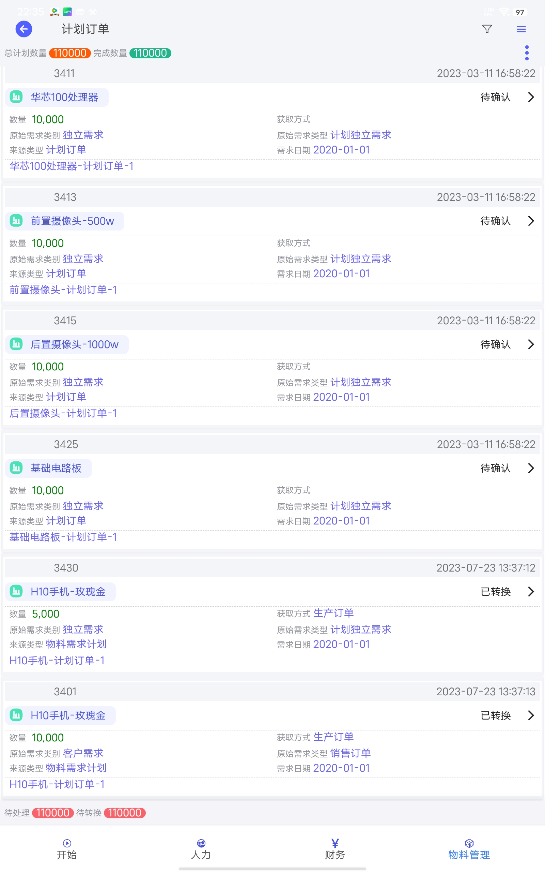Open the filter funnel icon
545x873 pixels.
coord(487,29)
